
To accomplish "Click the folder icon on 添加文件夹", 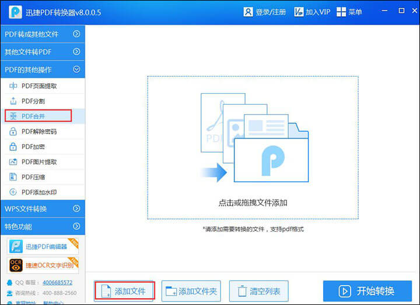I will [171, 291].
